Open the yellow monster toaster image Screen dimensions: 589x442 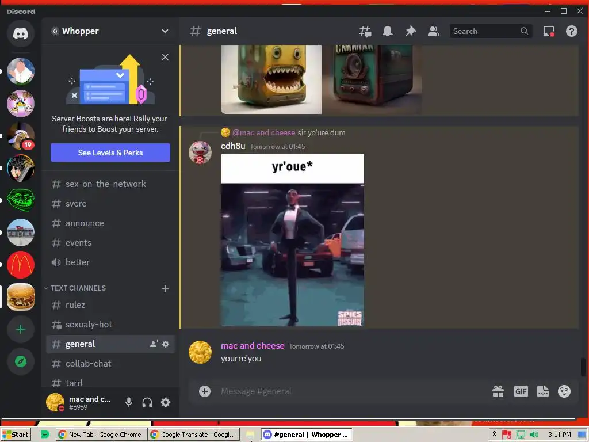pos(271,79)
